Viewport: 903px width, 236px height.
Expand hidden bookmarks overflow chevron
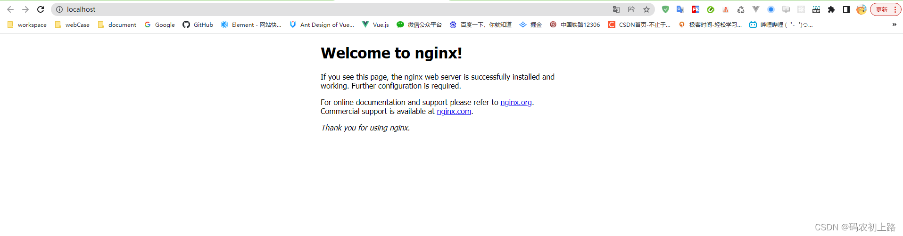coord(894,24)
